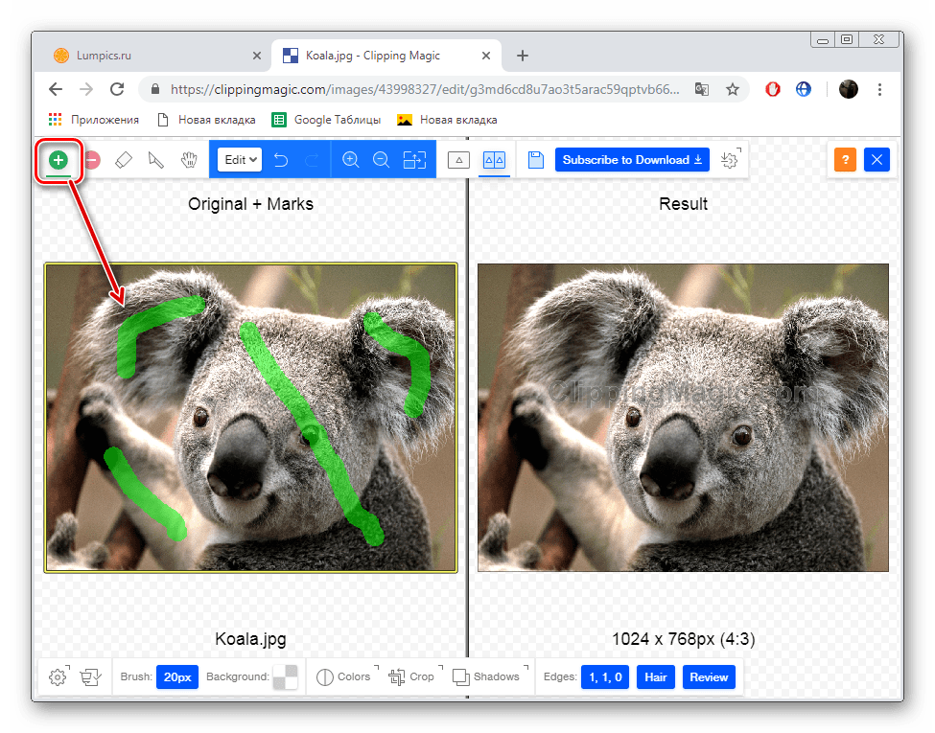Screen dimensions: 935x733
Task: Click the translate page icon
Action: [702, 89]
